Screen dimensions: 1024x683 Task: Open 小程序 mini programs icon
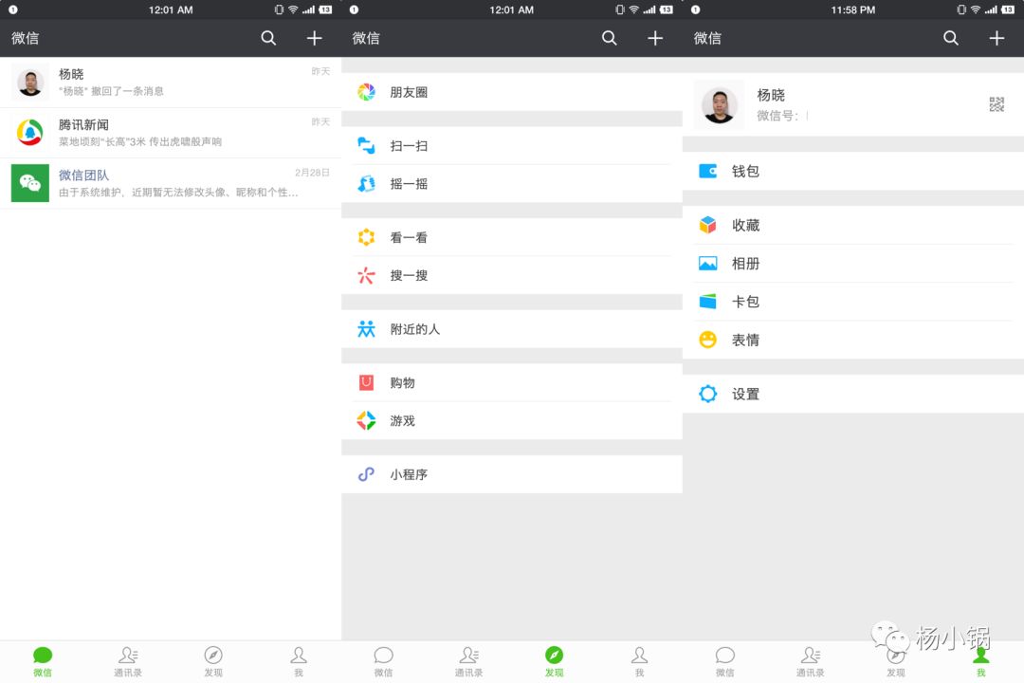(366, 474)
